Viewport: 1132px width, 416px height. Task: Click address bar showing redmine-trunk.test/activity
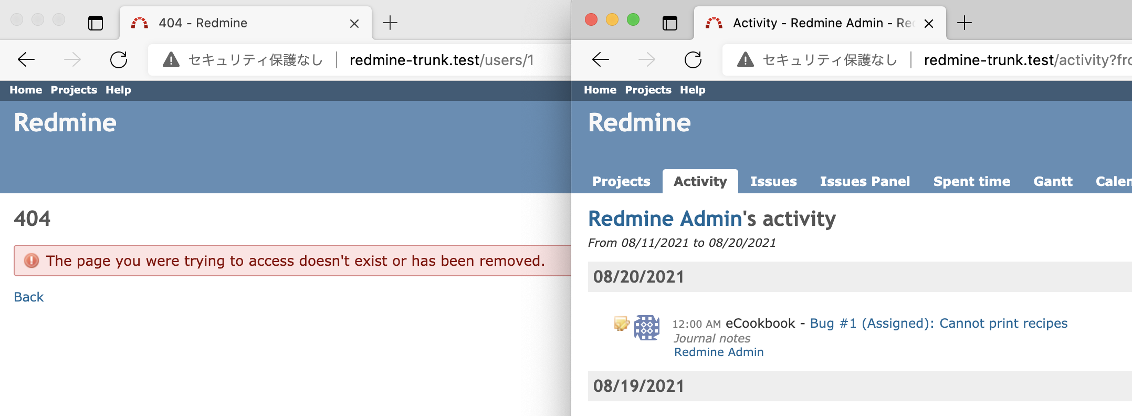click(x=927, y=60)
